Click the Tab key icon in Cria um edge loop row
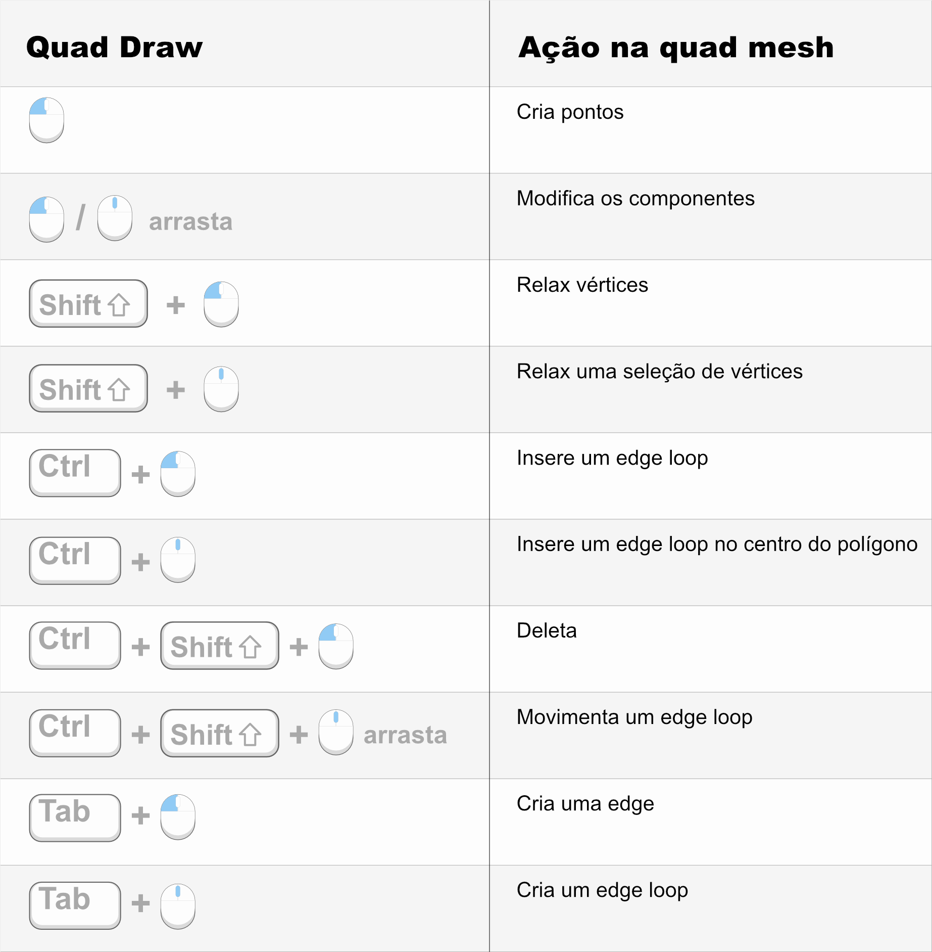Screen dimensions: 932x952 click(x=75, y=905)
